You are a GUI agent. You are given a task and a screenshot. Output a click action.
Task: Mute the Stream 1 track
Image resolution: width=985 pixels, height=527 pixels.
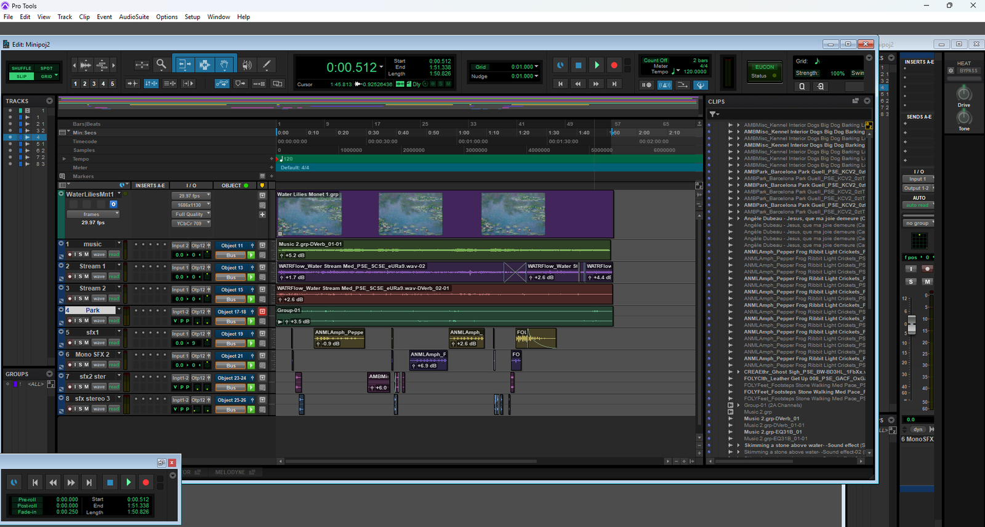pyautogui.click(x=86, y=276)
